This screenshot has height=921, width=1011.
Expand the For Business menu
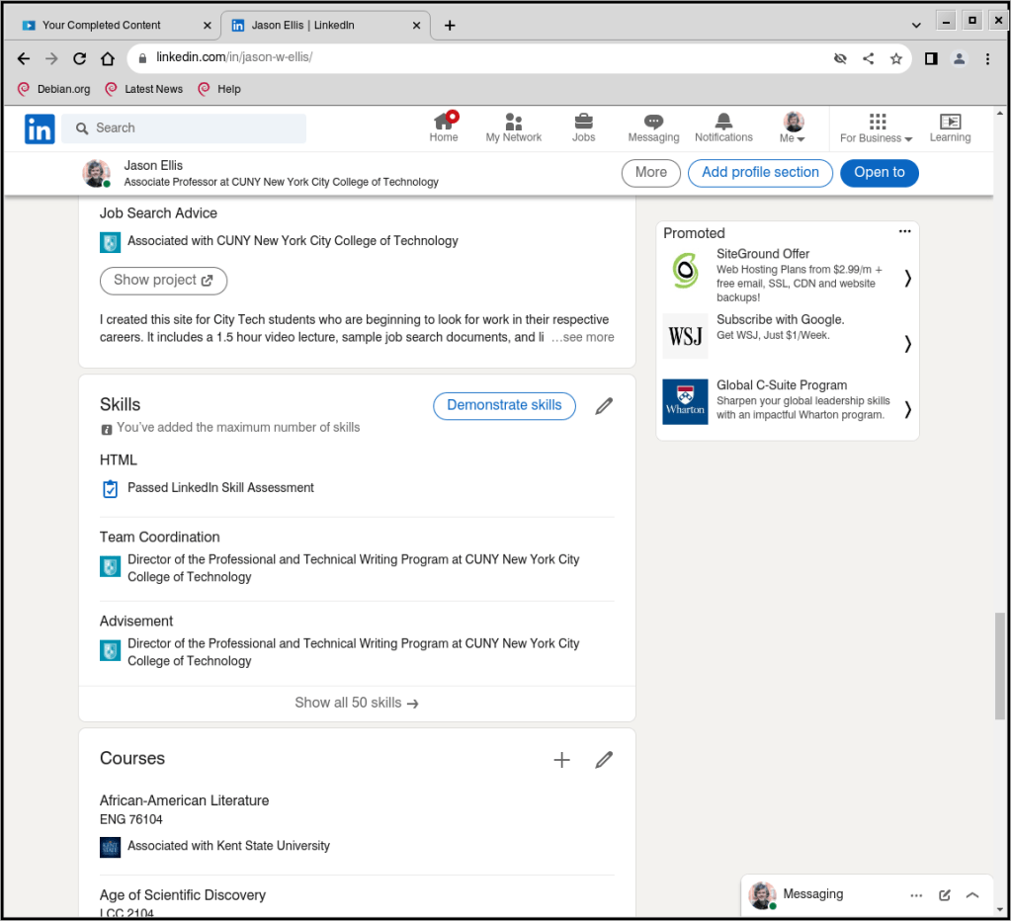coord(875,126)
